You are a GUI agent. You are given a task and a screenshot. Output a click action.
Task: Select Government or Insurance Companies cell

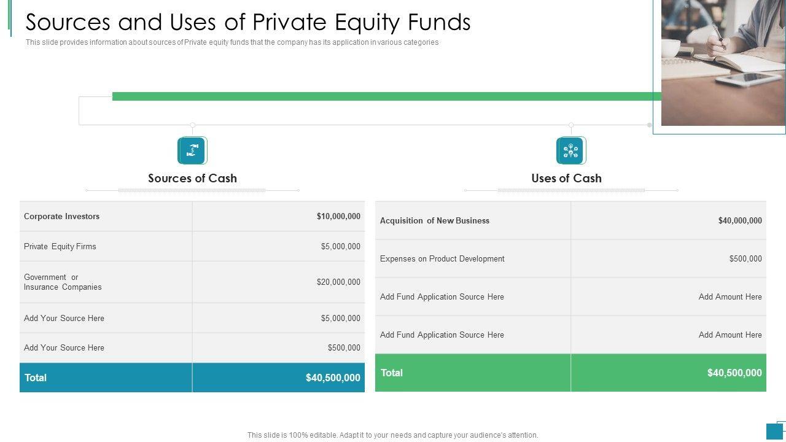coord(63,282)
